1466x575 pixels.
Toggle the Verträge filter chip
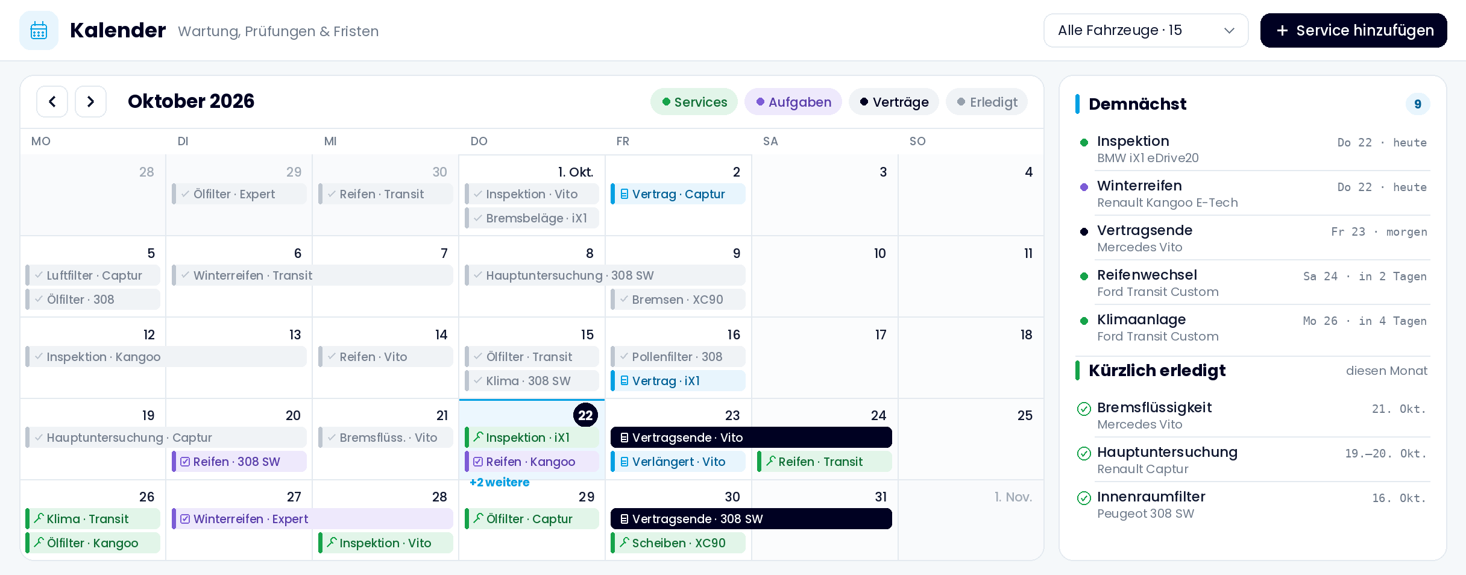(x=894, y=102)
